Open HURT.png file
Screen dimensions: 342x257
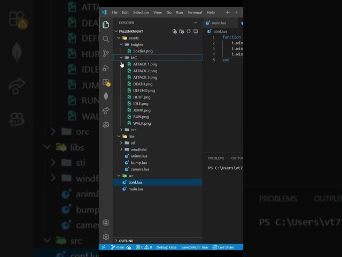pyautogui.click(x=158, y=97)
